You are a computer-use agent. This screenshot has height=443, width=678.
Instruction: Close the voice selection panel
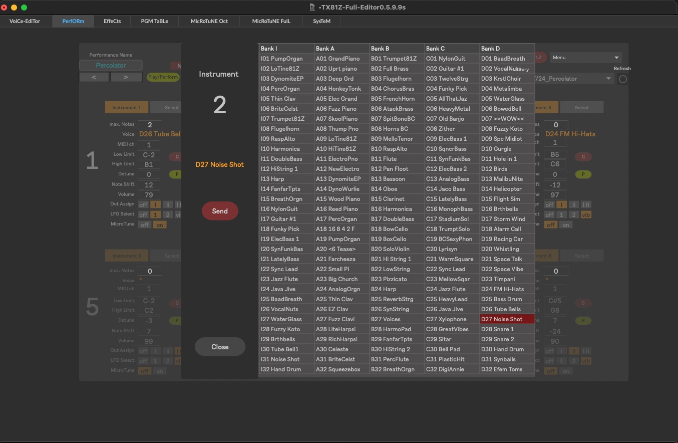point(220,347)
